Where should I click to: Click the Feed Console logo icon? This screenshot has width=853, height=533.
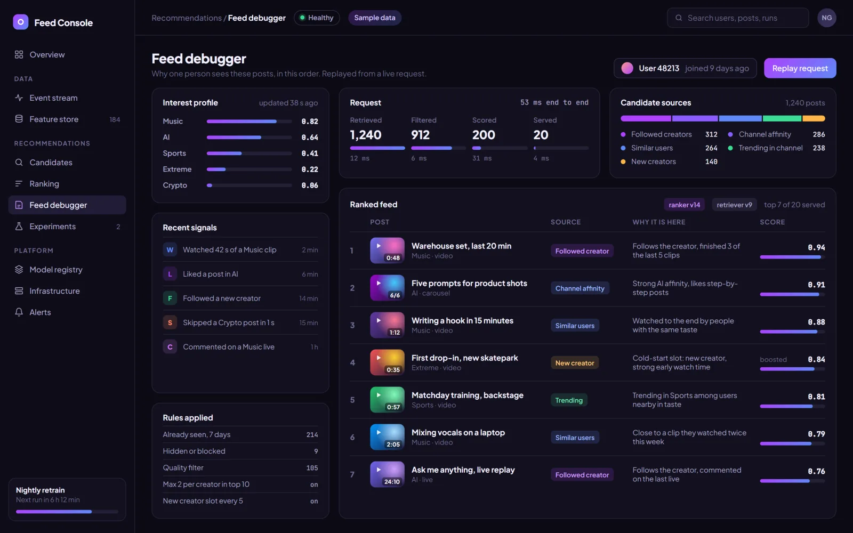20,22
